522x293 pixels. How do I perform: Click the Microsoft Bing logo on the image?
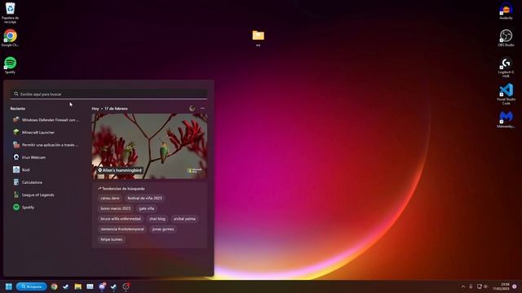[195, 170]
